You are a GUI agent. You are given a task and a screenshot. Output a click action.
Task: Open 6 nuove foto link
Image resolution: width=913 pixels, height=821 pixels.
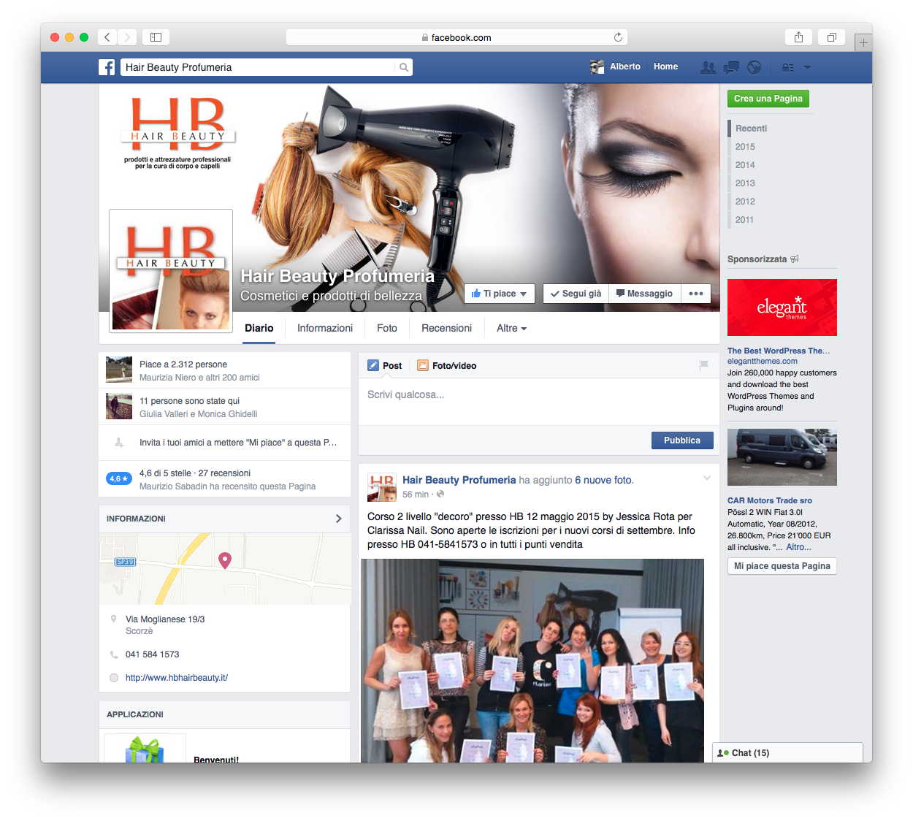pos(603,480)
